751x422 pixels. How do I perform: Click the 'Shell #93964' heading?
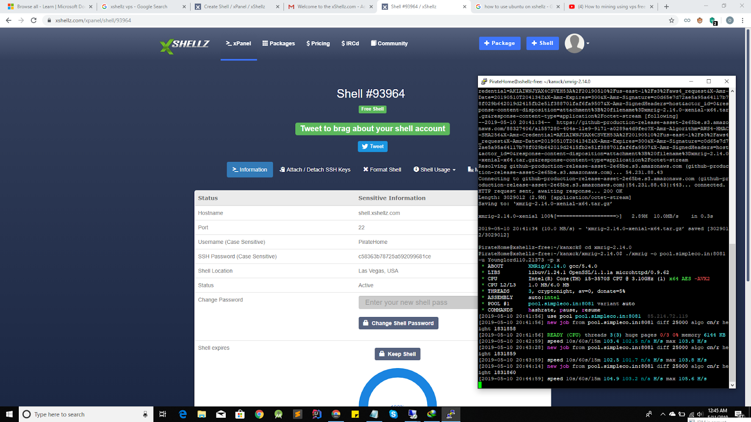coord(371,94)
